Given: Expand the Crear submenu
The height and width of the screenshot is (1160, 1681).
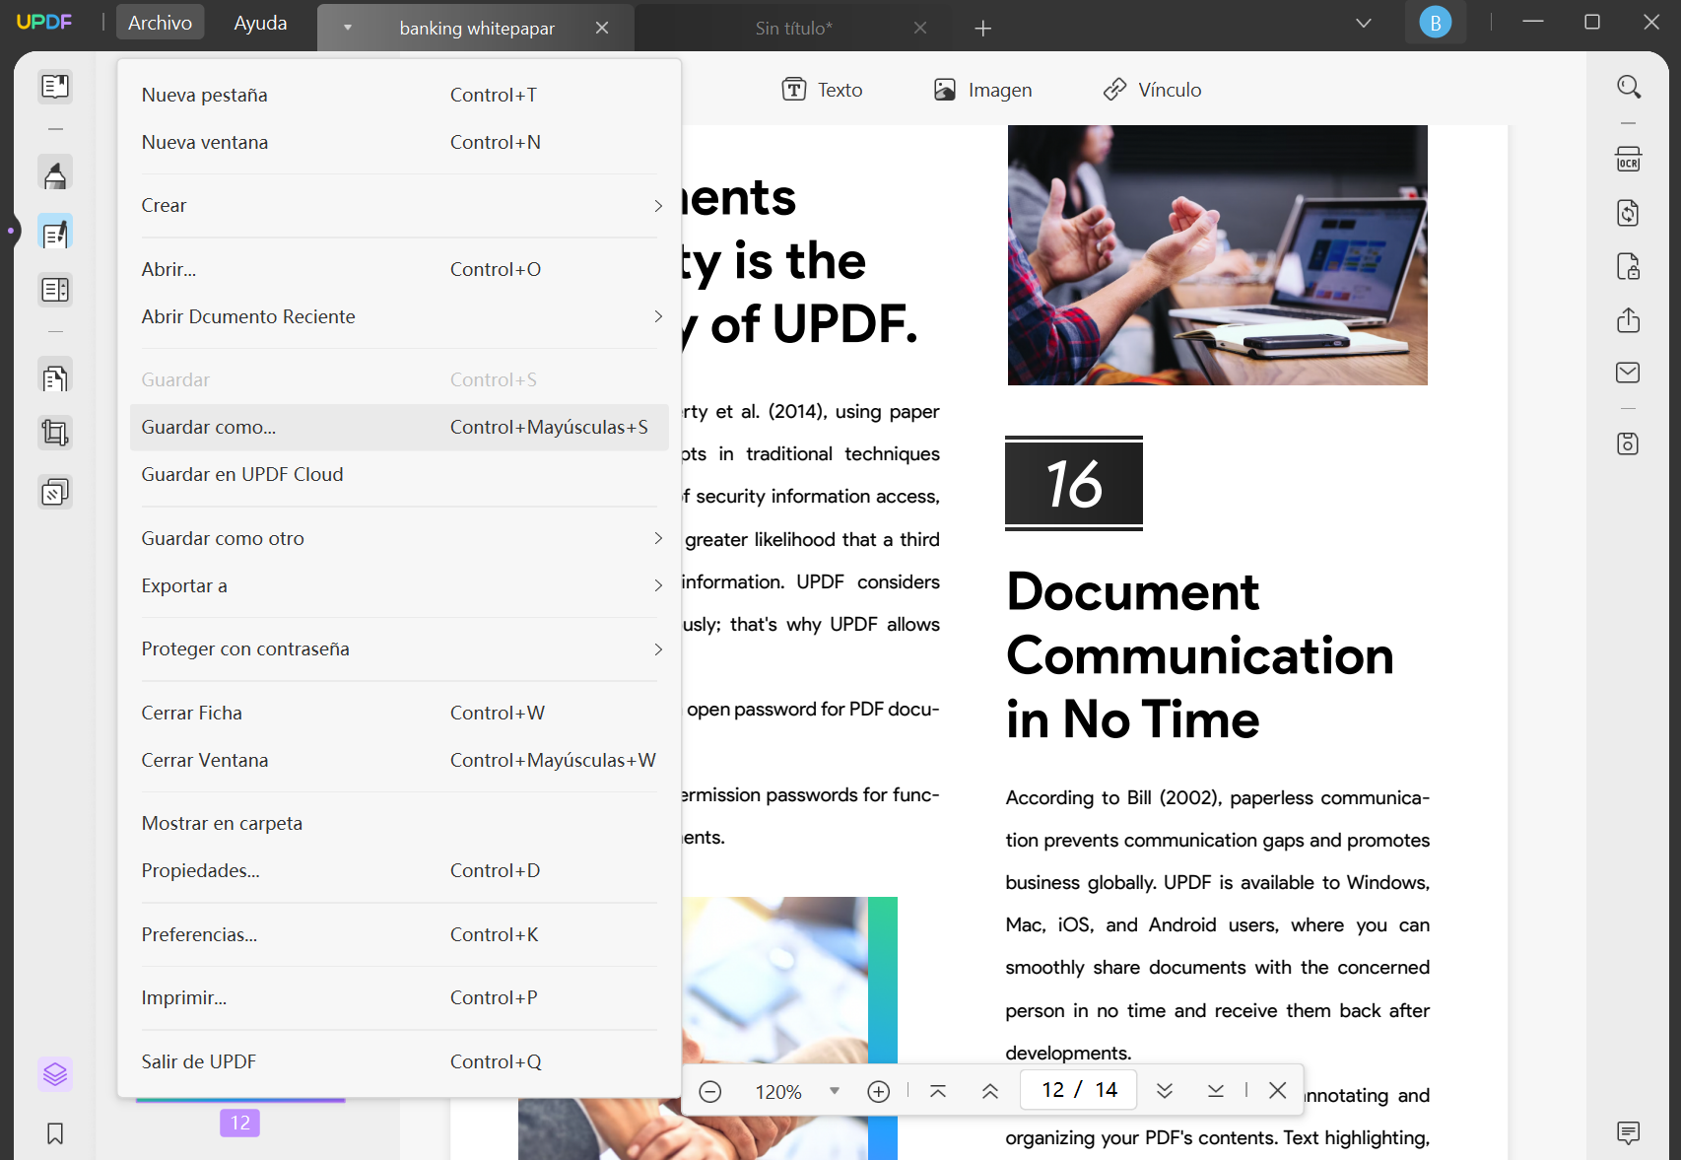Looking at the screenshot, I should pos(399,205).
